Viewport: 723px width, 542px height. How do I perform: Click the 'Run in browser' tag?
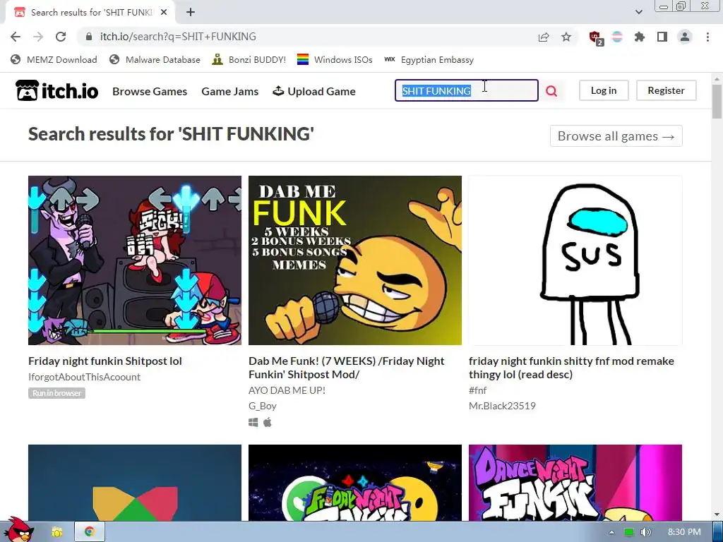[56, 393]
